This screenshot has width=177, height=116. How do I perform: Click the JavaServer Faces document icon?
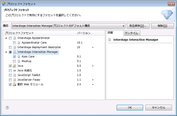(15, 80)
